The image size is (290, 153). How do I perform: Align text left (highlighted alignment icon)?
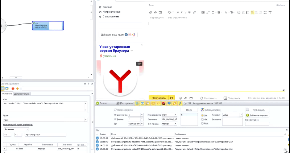tap(252, 13)
